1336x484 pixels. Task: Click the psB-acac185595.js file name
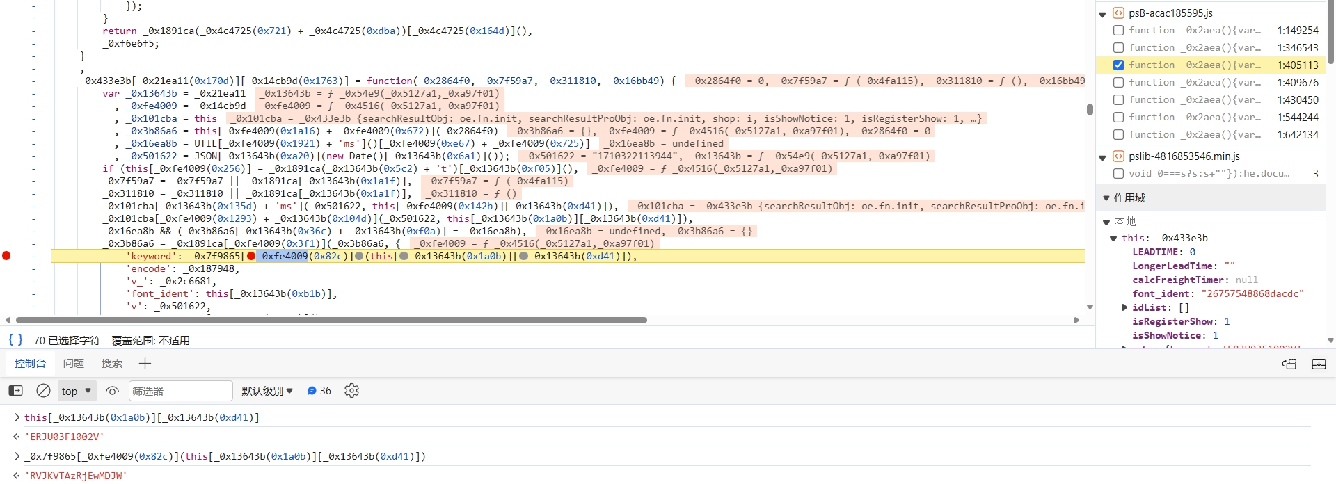[1170, 13]
